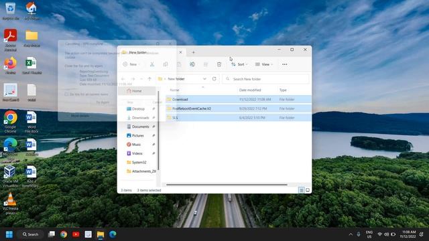
Task: Open recent locations chevron beside forward arrow
Action: coord(141,79)
